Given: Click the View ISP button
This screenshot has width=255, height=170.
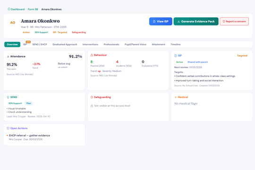Looking at the screenshot, I should coord(161,21).
